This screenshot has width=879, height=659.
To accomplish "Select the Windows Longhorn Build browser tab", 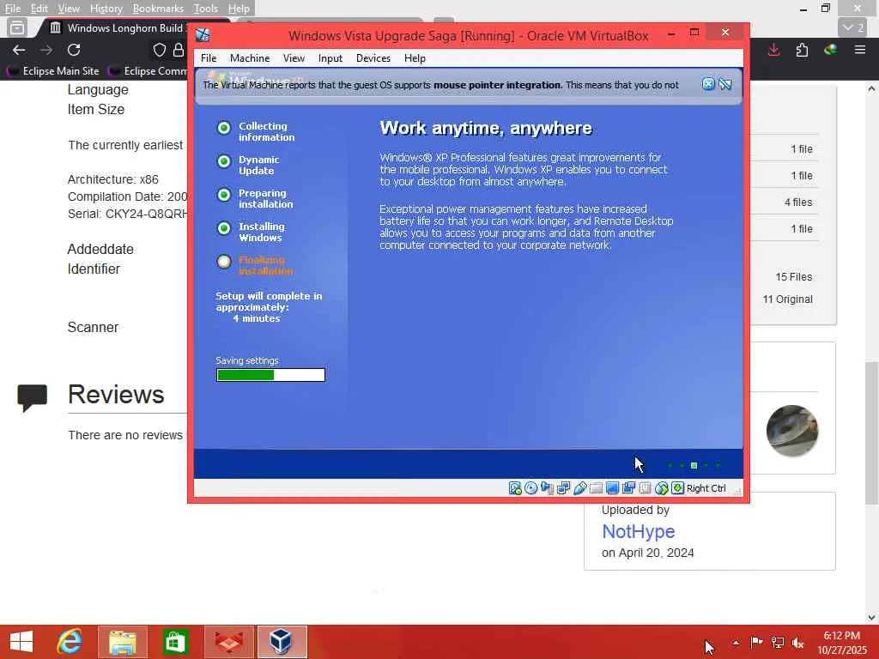I will coord(116,28).
